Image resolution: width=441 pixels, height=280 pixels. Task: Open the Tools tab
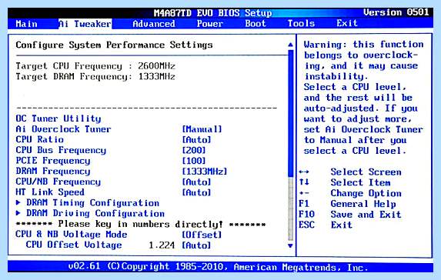pos(301,24)
